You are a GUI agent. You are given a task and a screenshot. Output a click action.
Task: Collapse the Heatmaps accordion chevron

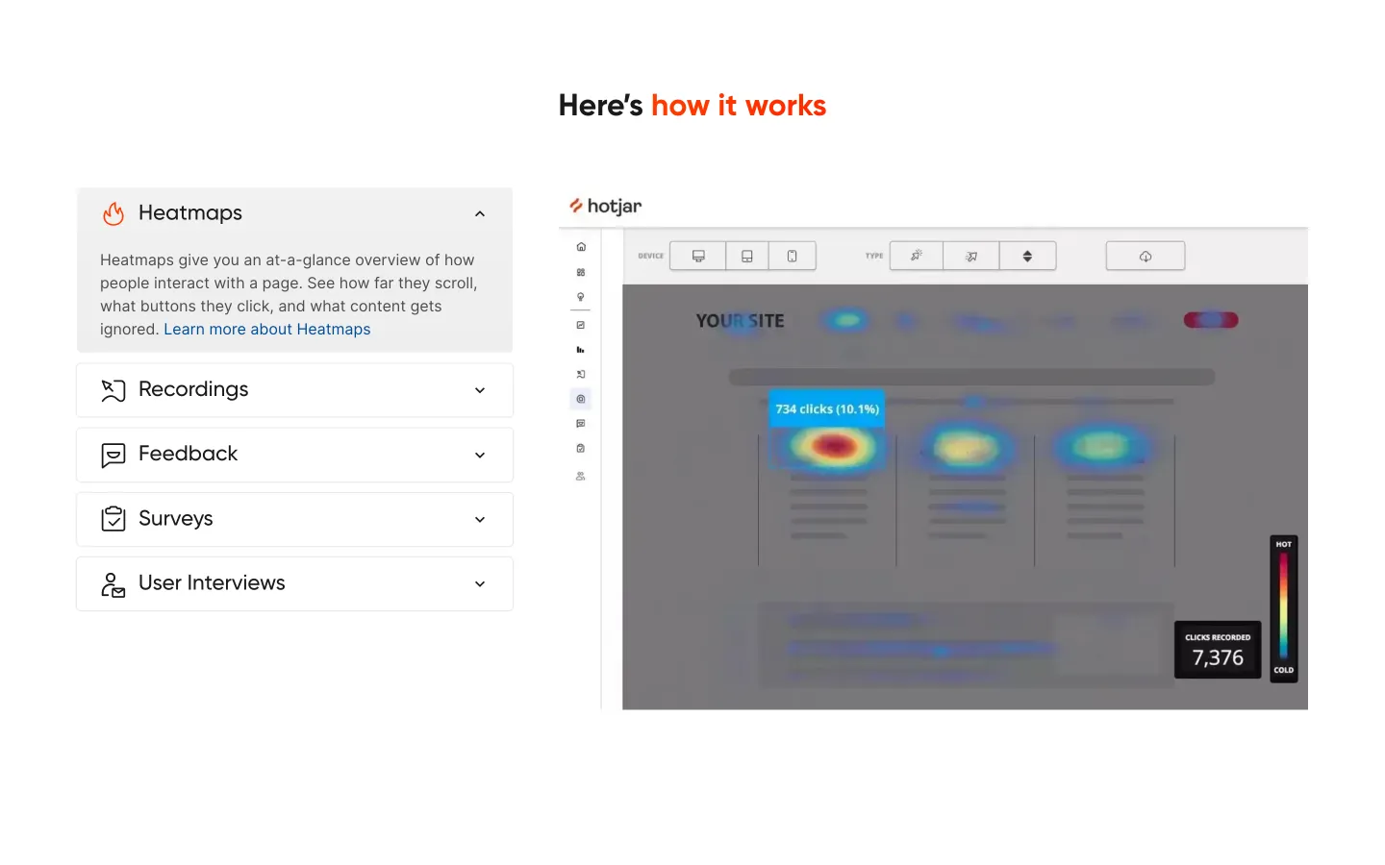click(480, 213)
